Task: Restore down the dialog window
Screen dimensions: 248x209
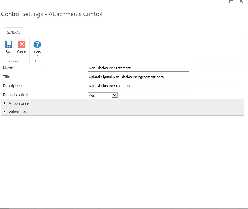Action: click(x=231, y=2)
